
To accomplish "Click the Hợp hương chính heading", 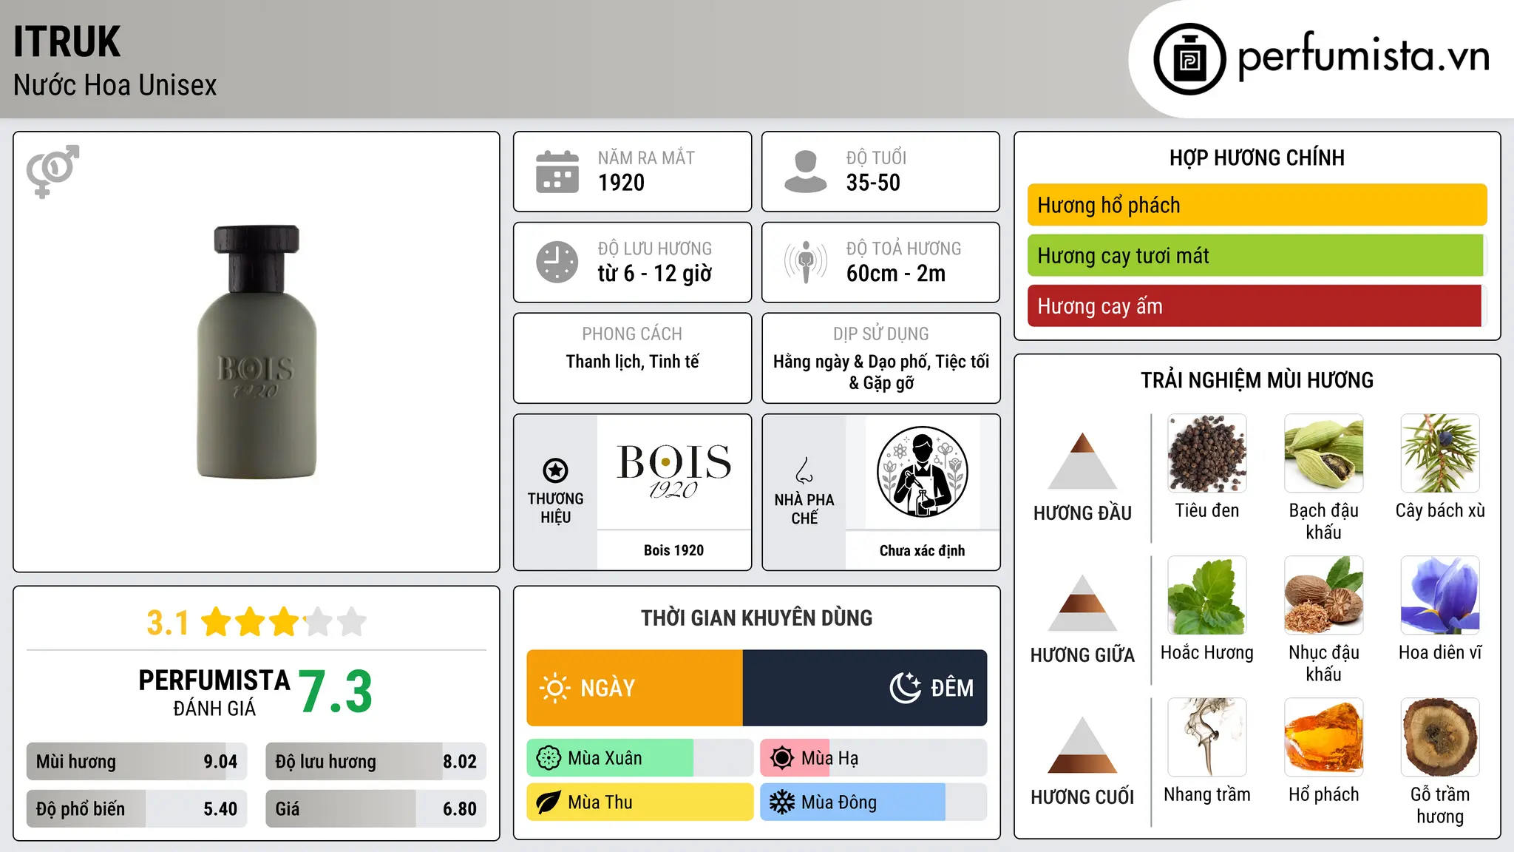I will coord(1257,158).
